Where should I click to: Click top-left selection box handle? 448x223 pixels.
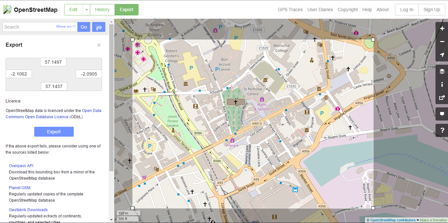(x=133, y=40)
